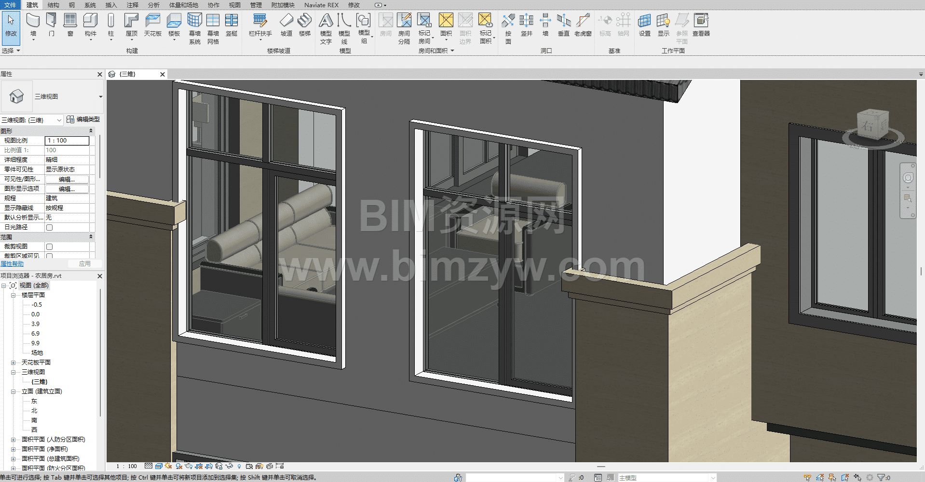Expand the 面积平面 (净面积) tree node
Screen dimensions: 925x482
pos(14,449)
